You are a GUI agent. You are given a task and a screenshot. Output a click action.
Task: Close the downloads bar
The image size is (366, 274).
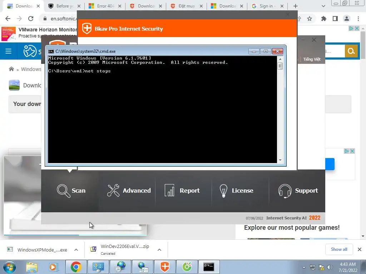pyautogui.click(x=360, y=249)
